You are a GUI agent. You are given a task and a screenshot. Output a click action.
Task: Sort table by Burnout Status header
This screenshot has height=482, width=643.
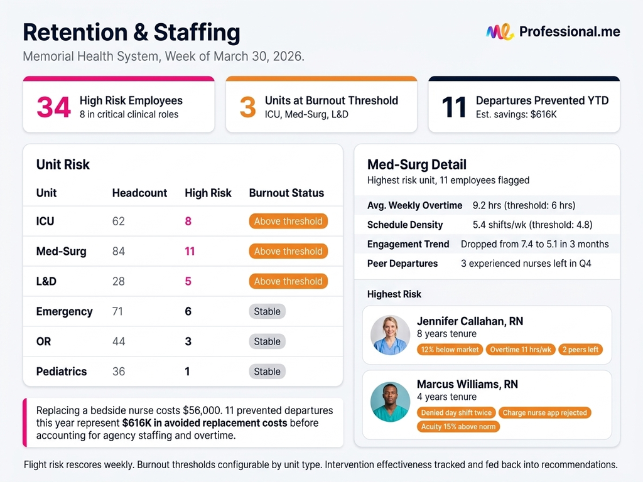click(x=286, y=193)
